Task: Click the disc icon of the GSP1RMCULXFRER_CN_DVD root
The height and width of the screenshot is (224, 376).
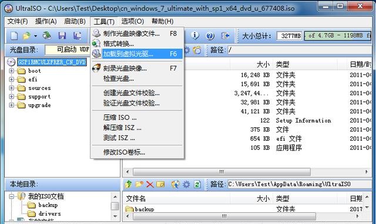Action: point(11,62)
